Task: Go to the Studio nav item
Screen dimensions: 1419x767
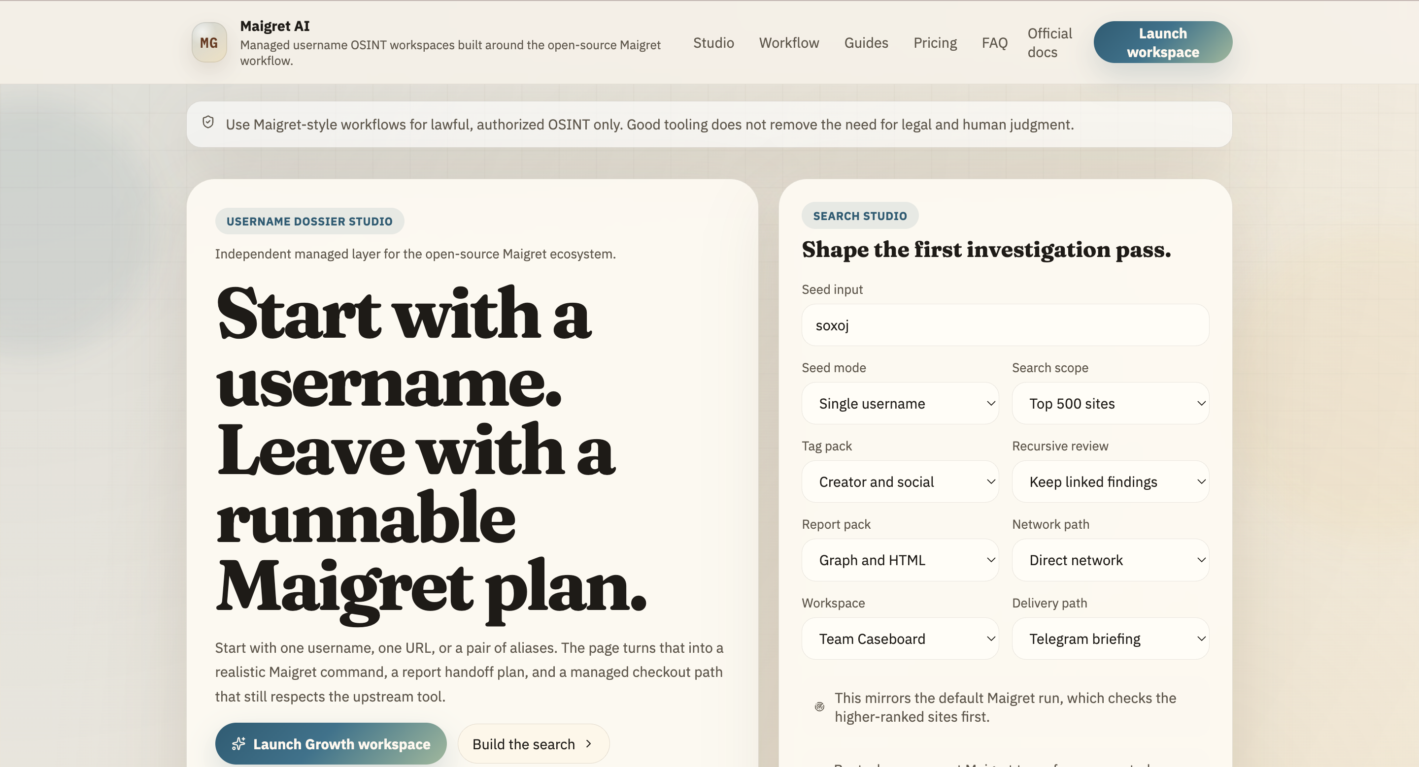Action: tap(713, 43)
